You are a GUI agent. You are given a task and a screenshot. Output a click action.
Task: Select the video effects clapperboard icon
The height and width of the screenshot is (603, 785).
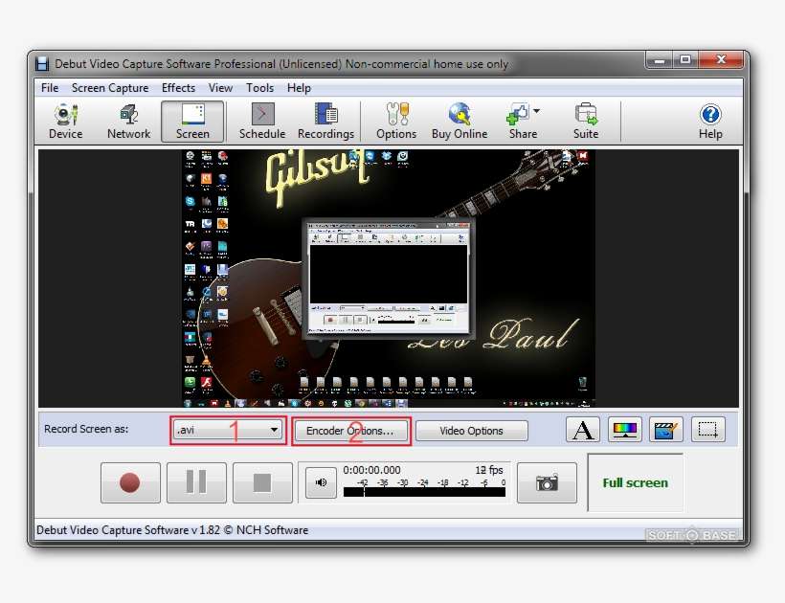click(x=665, y=430)
